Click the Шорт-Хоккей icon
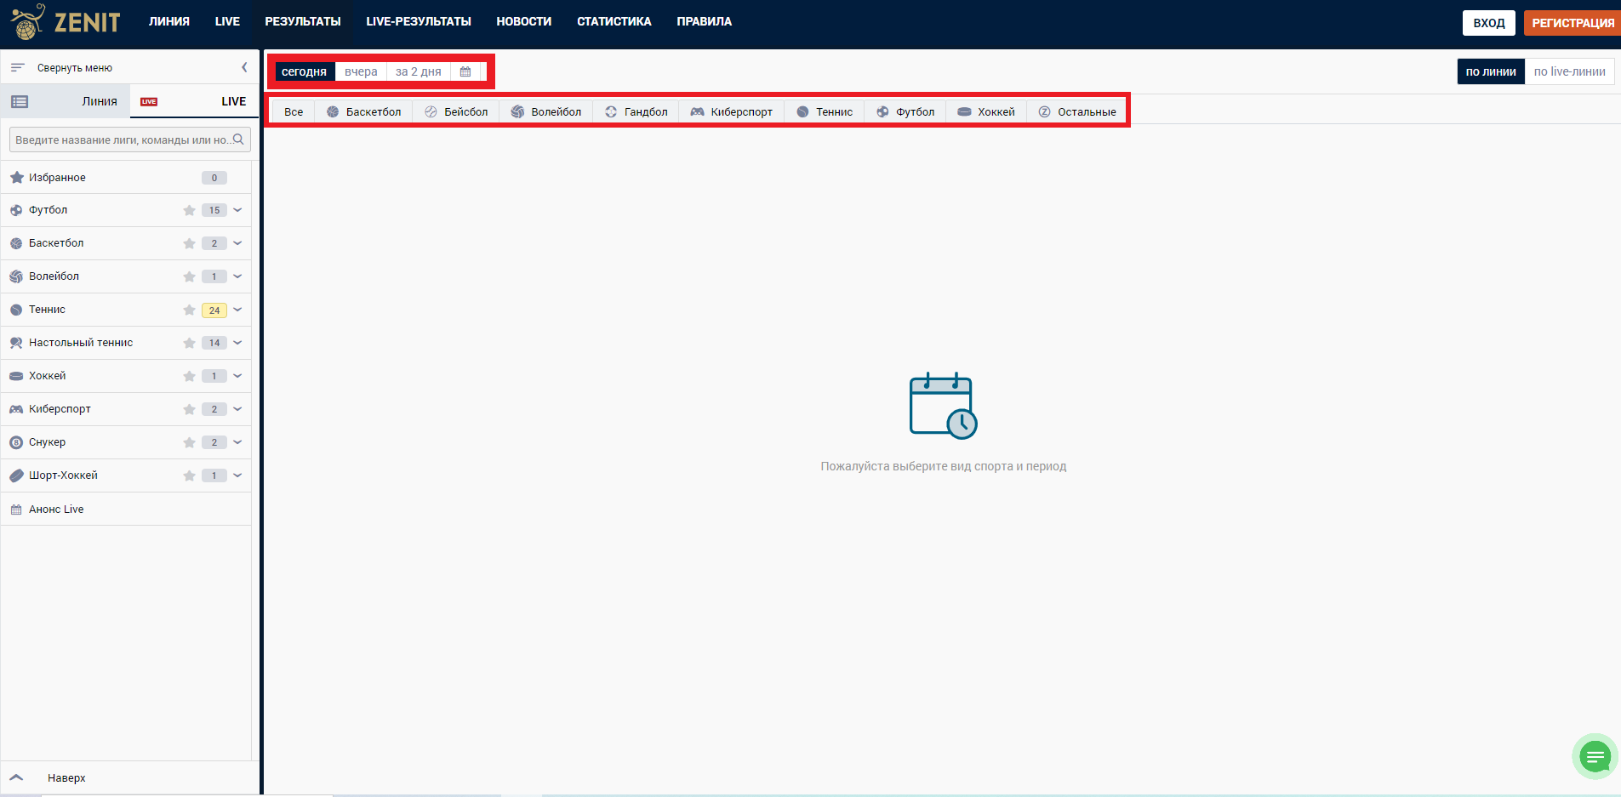The image size is (1621, 797). (16, 475)
